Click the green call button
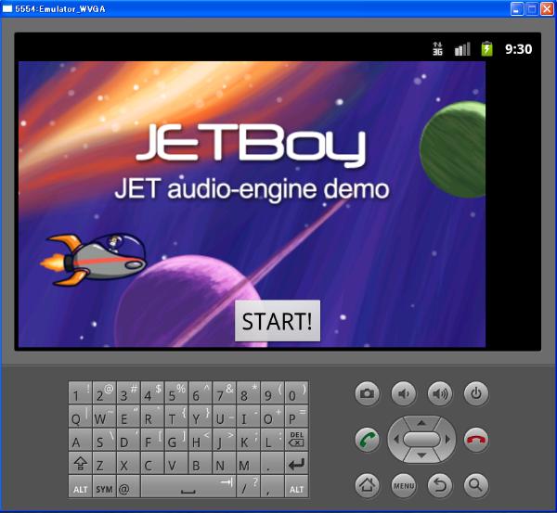Screen dimensions: 557x513 pyautogui.click(x=367, y=440)
